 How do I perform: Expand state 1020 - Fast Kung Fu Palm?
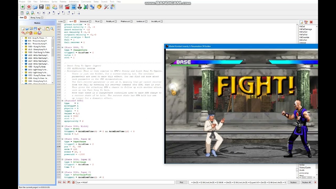[x=23, y=52]
